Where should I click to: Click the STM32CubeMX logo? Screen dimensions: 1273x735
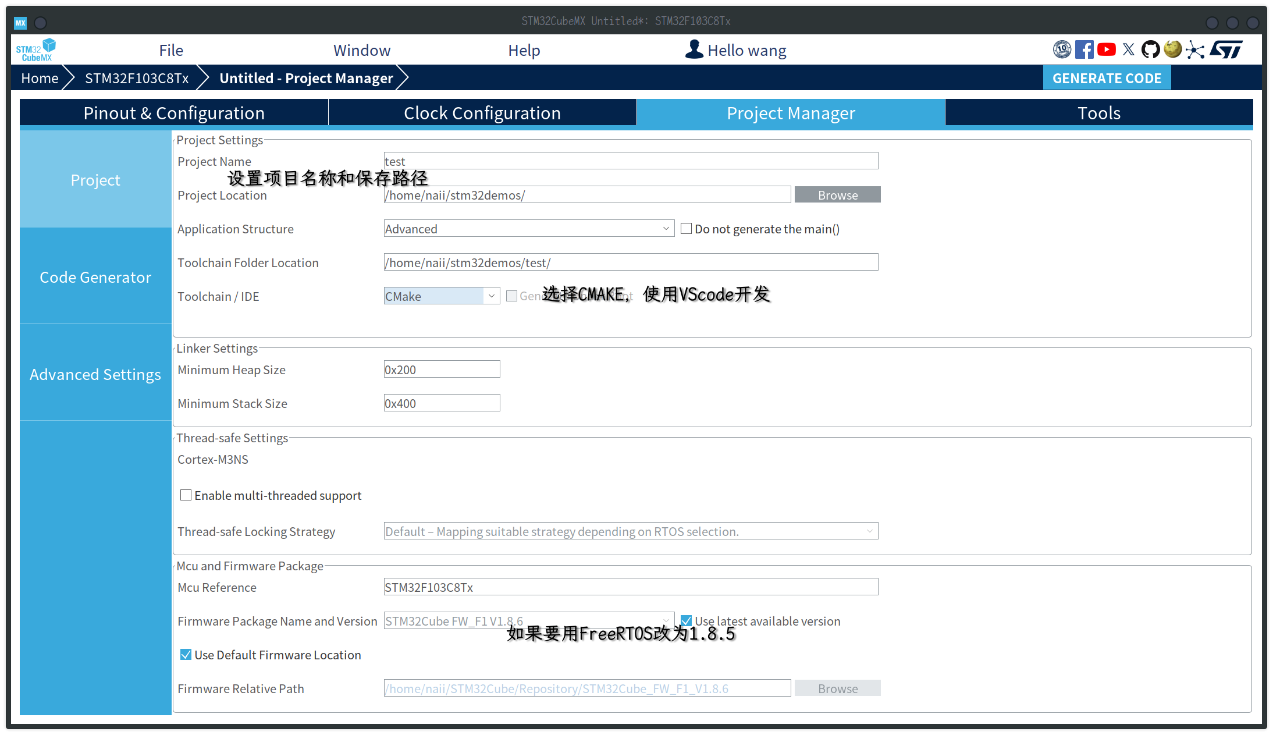pyautogui.click(x=35, y=50)
